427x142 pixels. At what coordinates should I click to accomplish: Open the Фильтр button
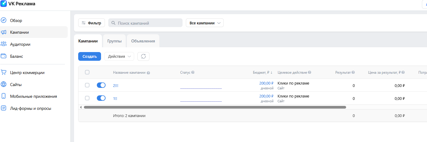click(91, 23)
